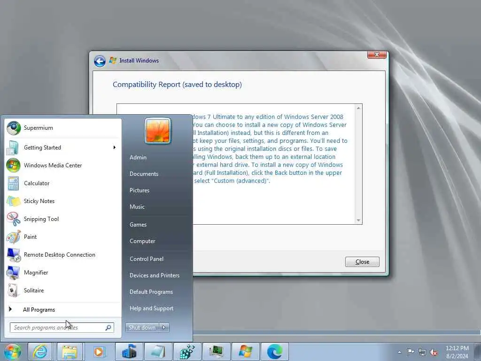
Task: Close the Install Windows window
Action: pos(377,55)
